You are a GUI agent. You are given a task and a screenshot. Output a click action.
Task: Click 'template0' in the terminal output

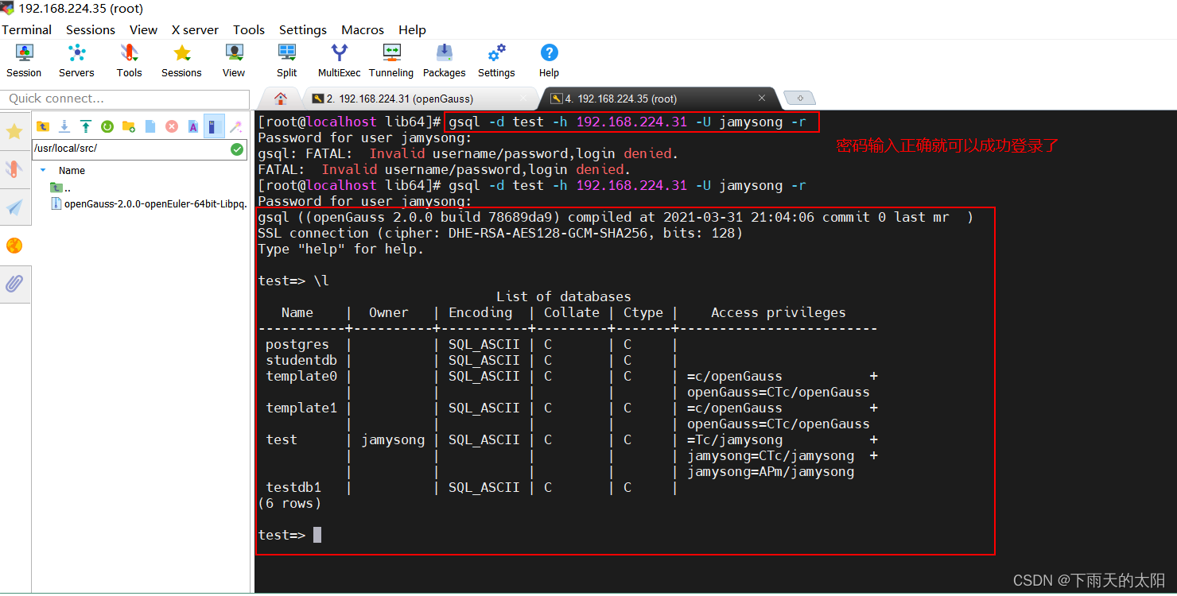[301, 376]
